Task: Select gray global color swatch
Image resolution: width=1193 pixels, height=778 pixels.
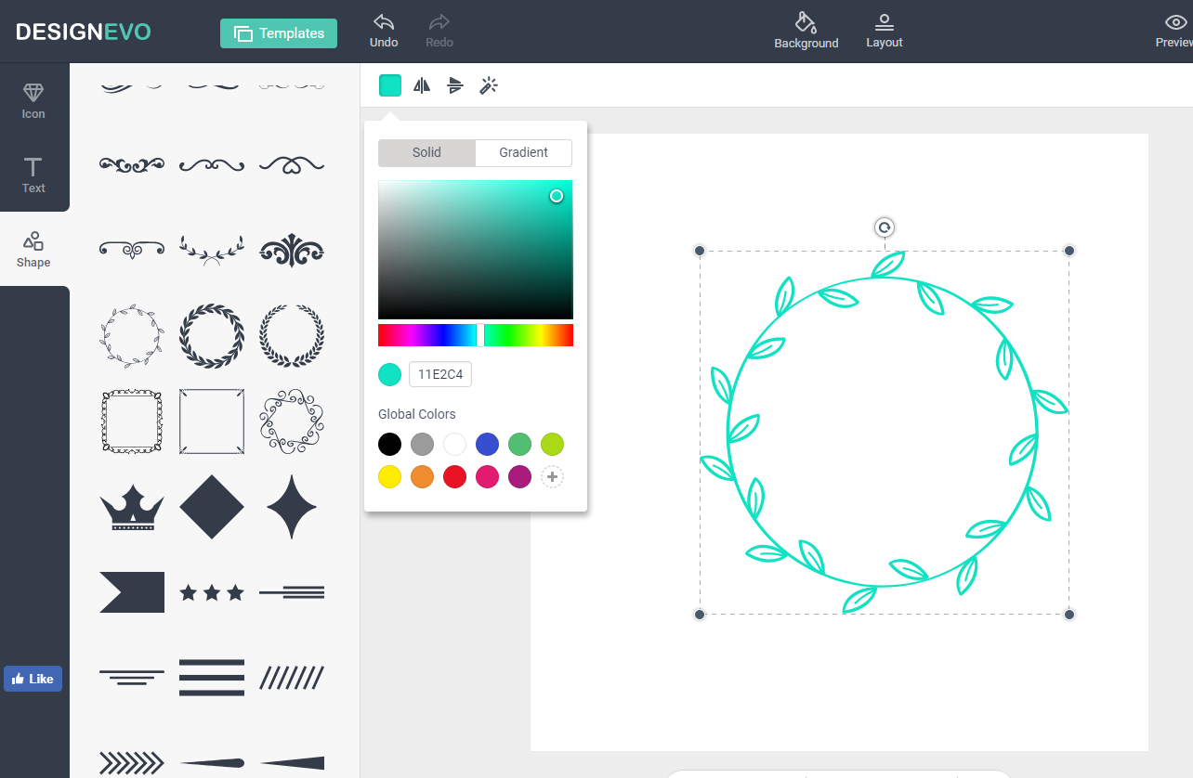Action: click(423, 444)
